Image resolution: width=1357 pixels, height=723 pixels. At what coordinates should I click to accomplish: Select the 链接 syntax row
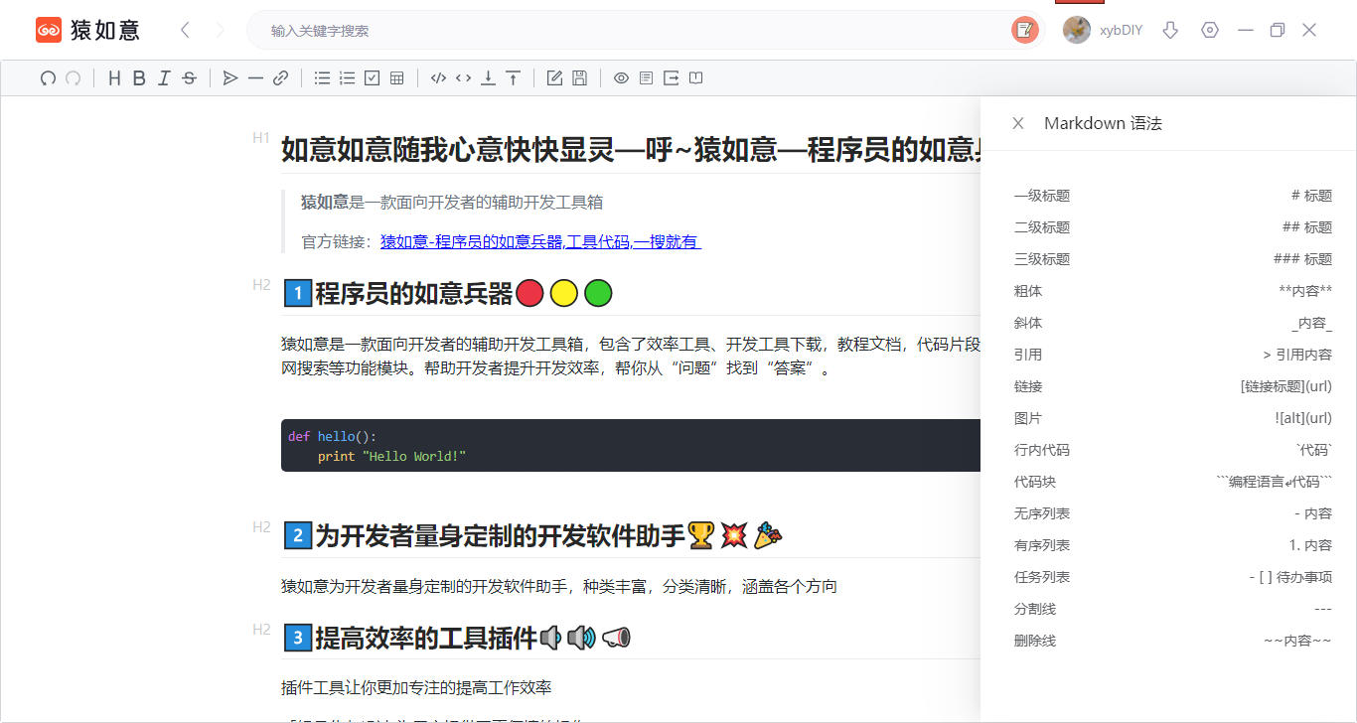click(x=1172, y=386)
